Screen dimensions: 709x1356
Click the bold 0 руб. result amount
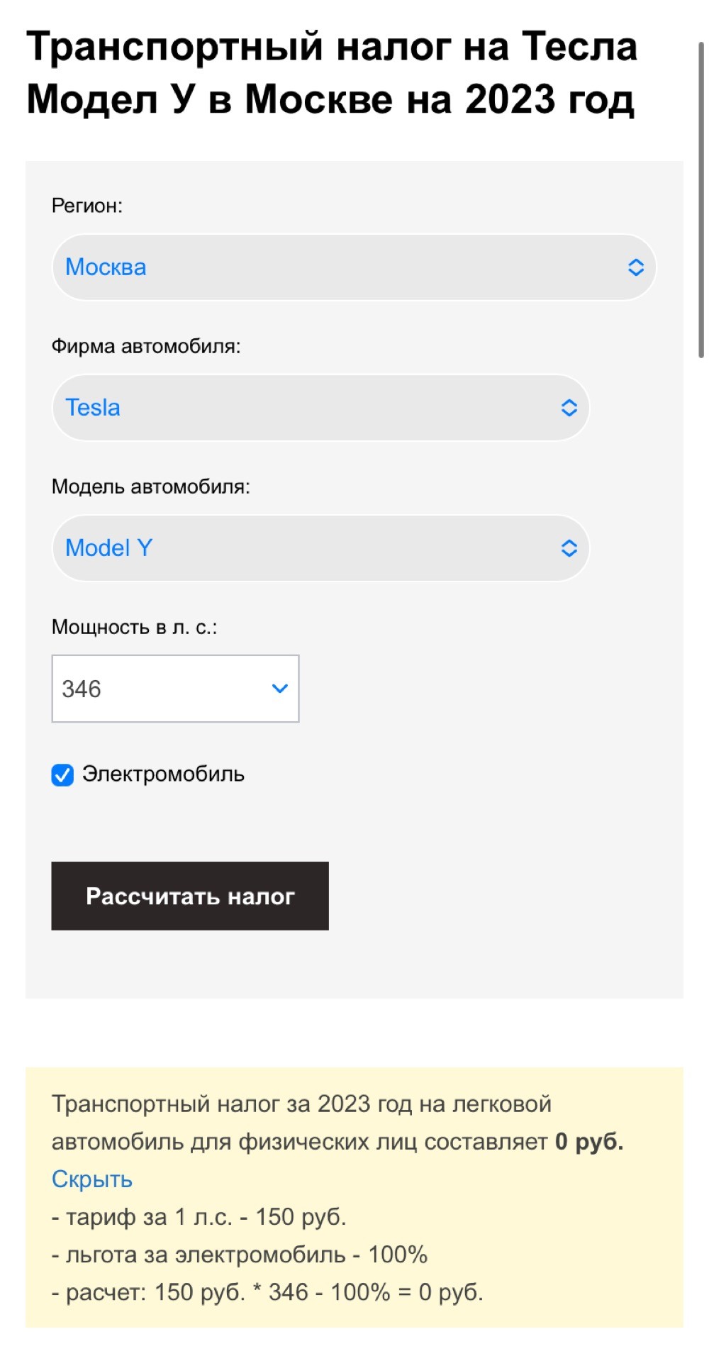[x=589, y=1142]
